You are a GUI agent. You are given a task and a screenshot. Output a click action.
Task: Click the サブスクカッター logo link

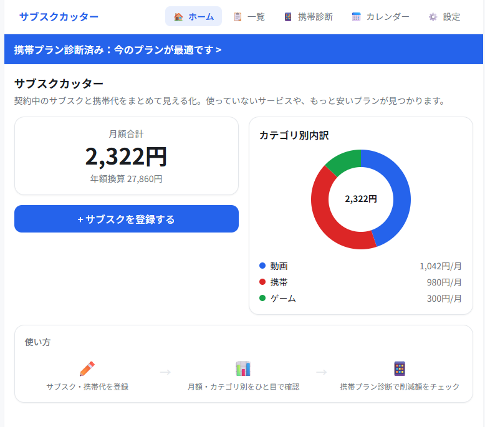59,17
